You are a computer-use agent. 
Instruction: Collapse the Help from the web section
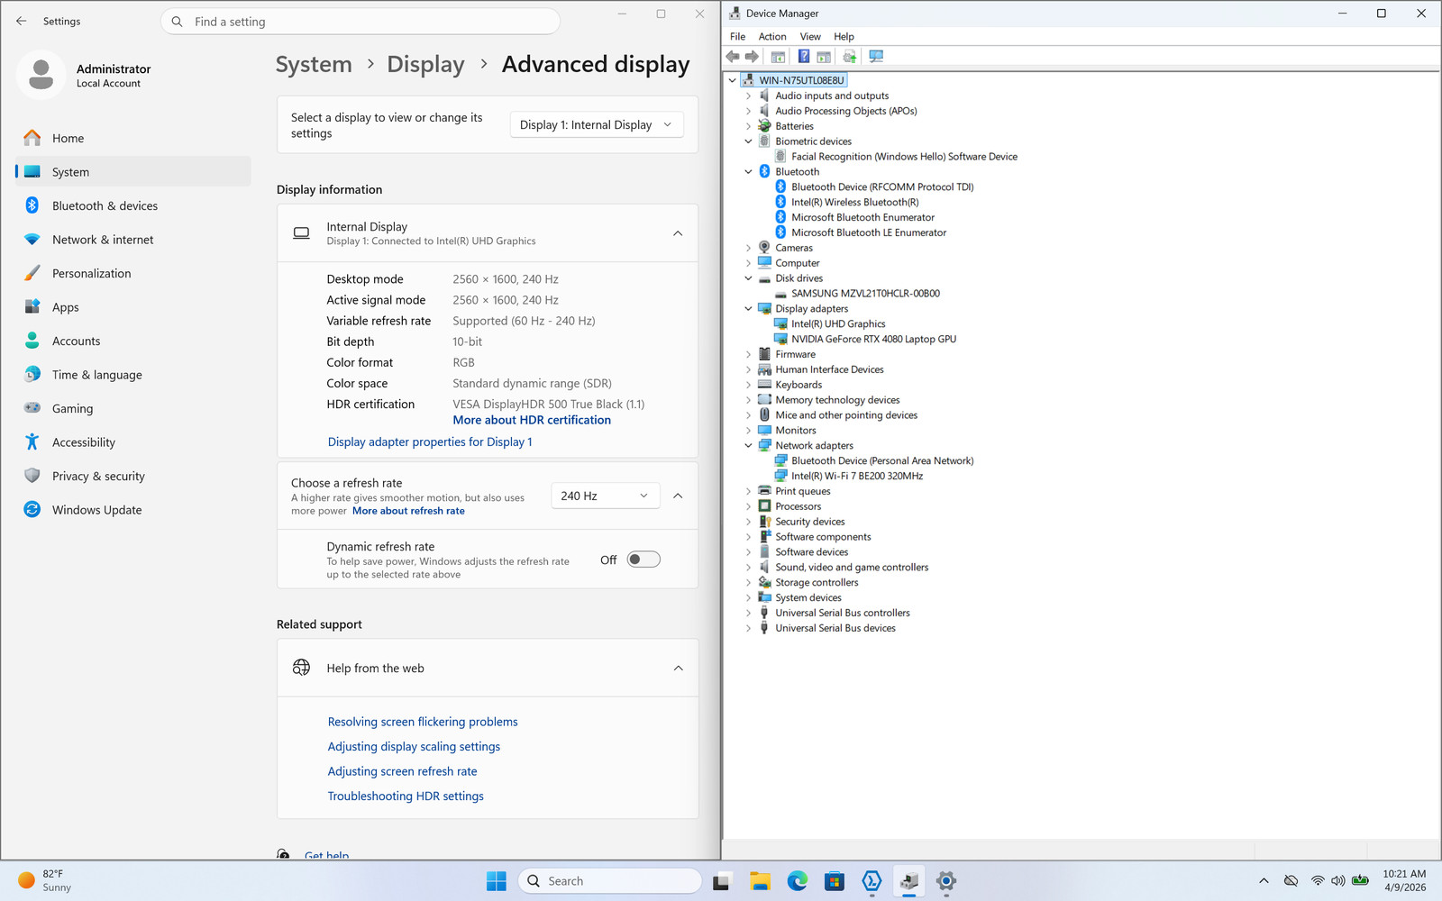[x=678, y=668]
